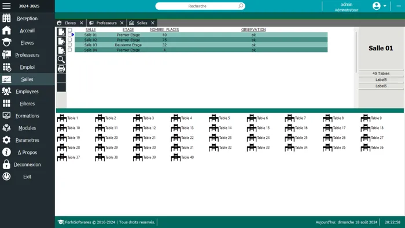This screenshot has height=228, width=405.
Task: Open Emploi in the sidebar
Action: pos(27,67)
